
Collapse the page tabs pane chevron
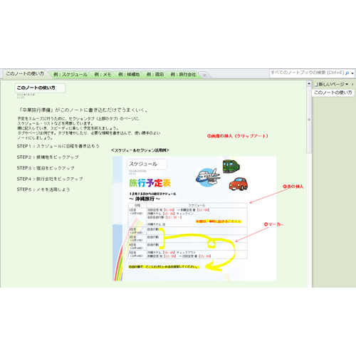tap(352, 84)
